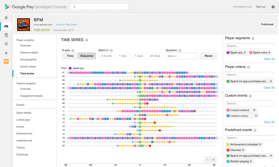Click the help icon beside X-axis
Screen dimensions: 279x167
tap(73, 50)
